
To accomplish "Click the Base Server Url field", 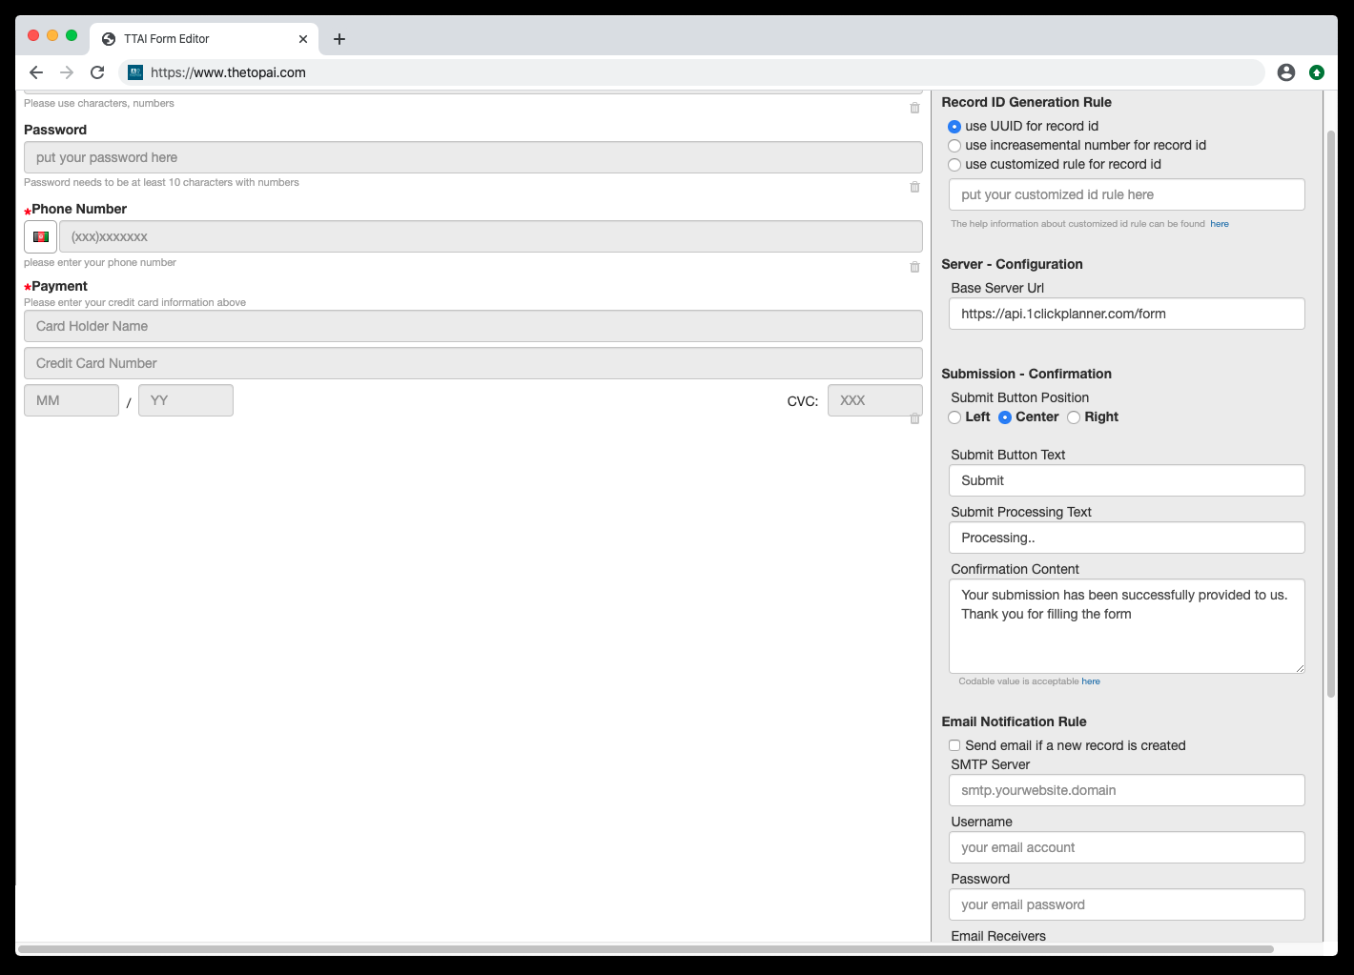I will 1127,314.
